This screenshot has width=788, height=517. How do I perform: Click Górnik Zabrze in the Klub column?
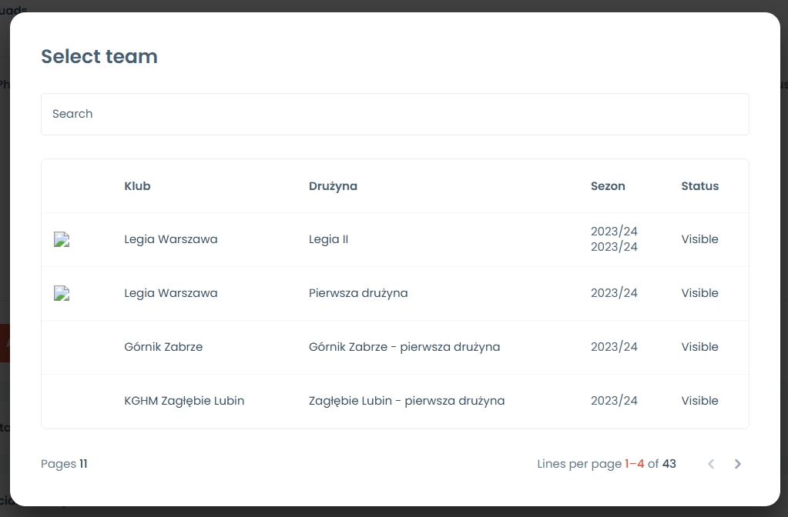(163, 347)
